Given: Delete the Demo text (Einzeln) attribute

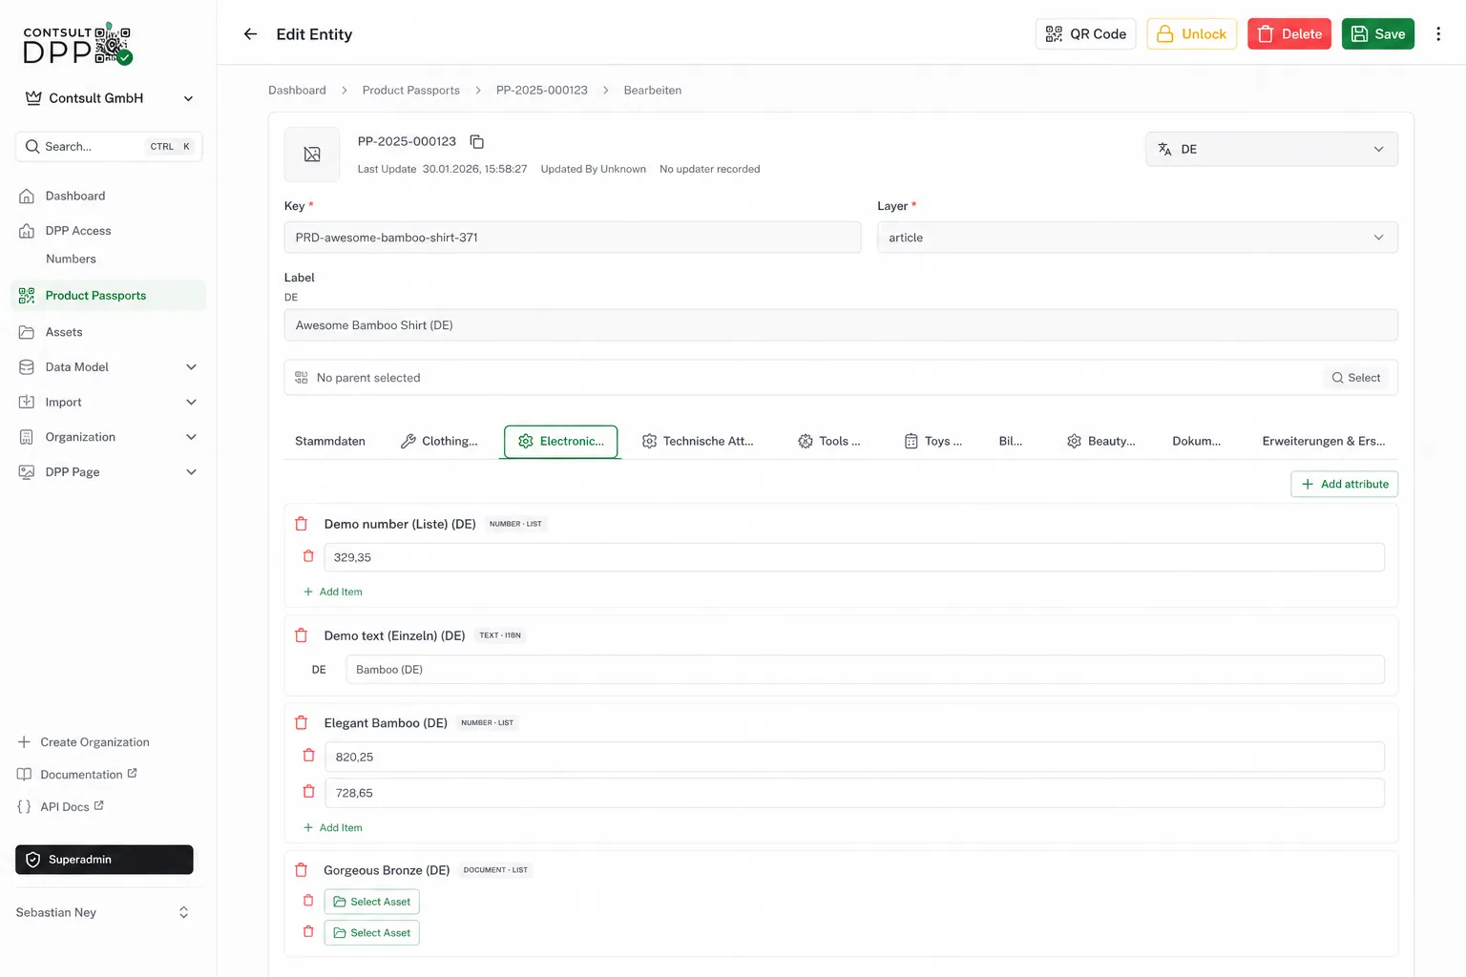Looking at the screenshot, I should (302, 635).
